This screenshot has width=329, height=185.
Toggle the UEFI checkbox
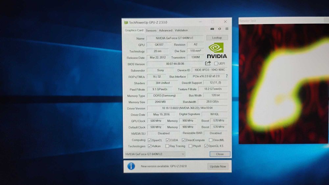pos(216,63)
